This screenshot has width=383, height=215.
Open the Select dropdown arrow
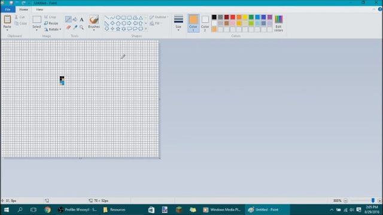[x=37, y=30]
